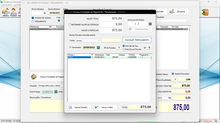Open the Vendedor dropdown list

187,21
